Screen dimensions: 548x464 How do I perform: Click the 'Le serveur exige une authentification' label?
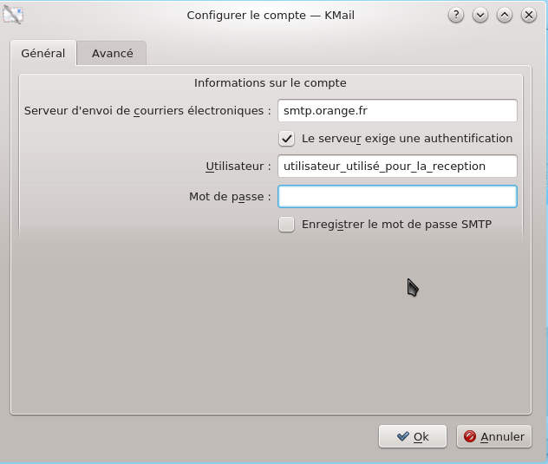pyautogui.click(x=408, y=139)
